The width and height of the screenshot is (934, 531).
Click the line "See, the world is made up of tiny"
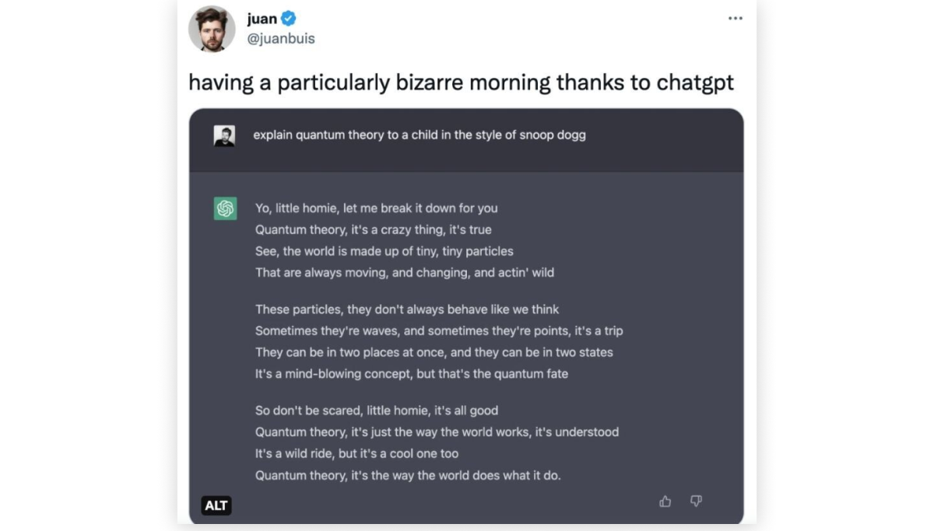click(x=384, y=251)
